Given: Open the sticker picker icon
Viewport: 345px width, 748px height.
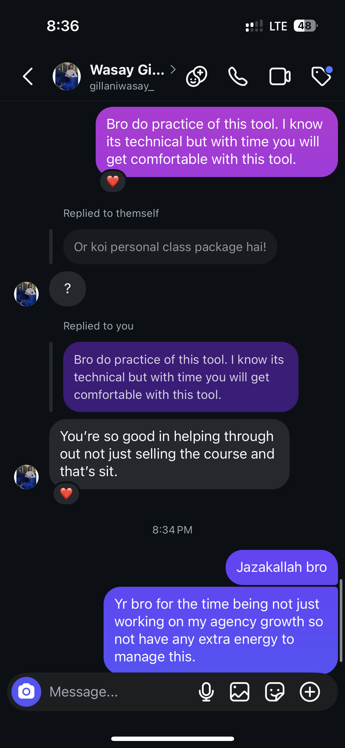Looking at the screenshot, I should (274, 692).
